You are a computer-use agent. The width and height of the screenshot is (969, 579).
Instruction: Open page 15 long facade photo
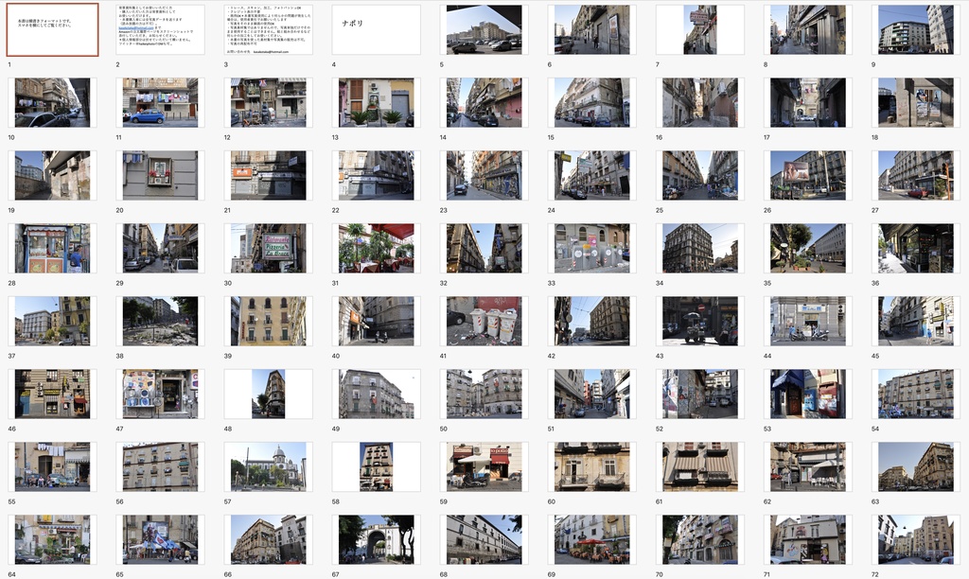[592, 102]
